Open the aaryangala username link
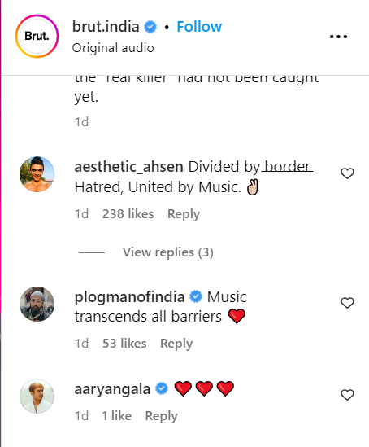The image size is (369, 447). click(112, 389)
